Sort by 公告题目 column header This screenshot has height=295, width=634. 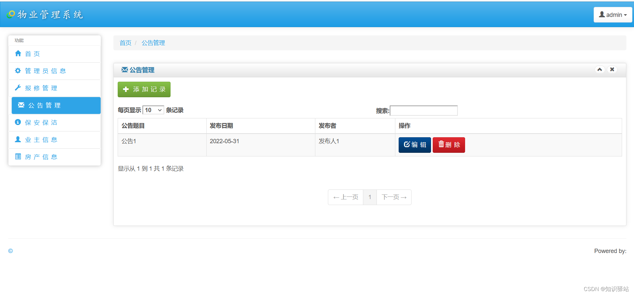point(162,126)
